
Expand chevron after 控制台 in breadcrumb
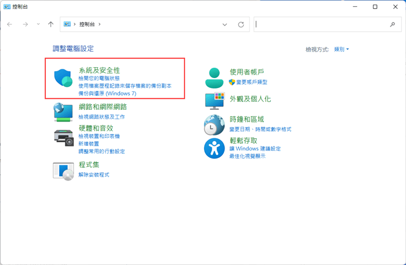coord(99,24)
